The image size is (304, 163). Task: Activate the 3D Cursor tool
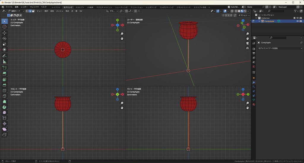coord(4,27)
